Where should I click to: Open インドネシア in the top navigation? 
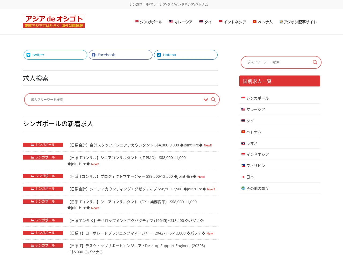point(232,22)
